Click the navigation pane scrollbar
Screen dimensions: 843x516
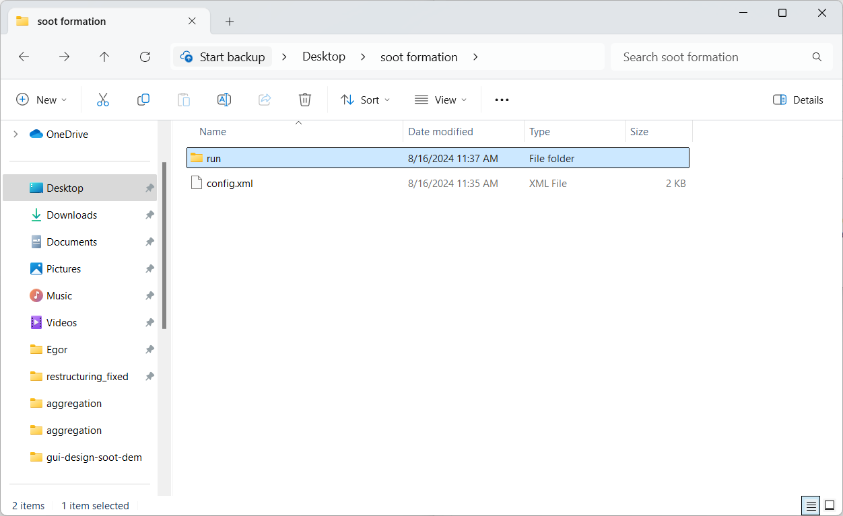(164, 246)
